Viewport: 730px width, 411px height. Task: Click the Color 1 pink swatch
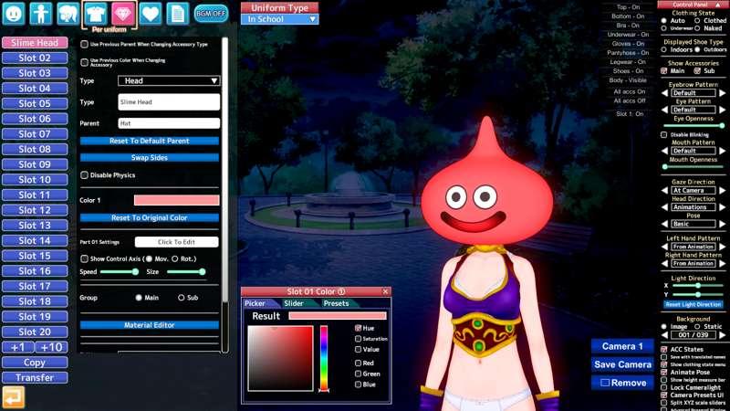coord(176,200)
